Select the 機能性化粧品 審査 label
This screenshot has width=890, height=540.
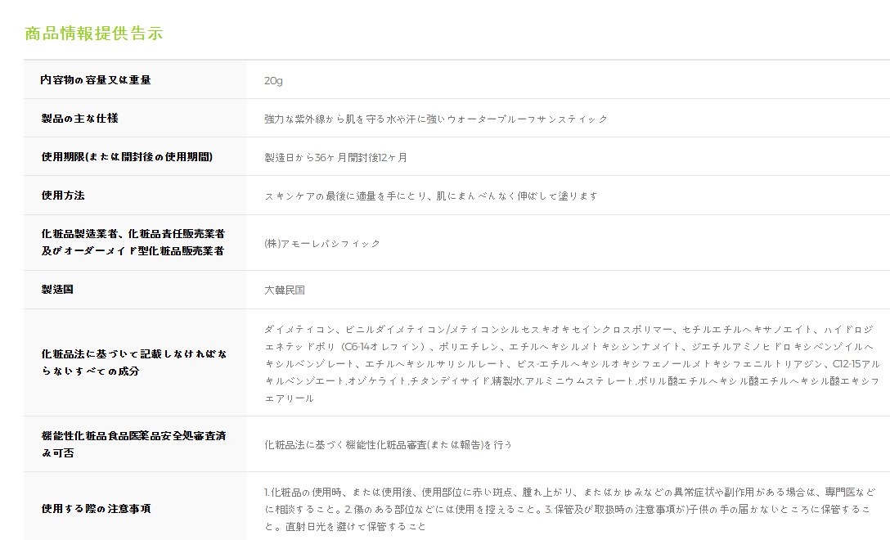point(133,444)
